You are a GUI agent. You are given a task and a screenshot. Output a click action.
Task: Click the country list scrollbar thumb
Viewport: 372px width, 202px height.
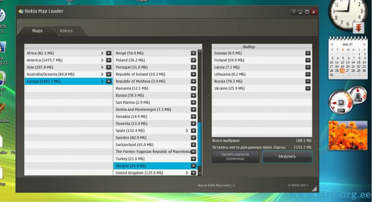click(x=199, y=144)
